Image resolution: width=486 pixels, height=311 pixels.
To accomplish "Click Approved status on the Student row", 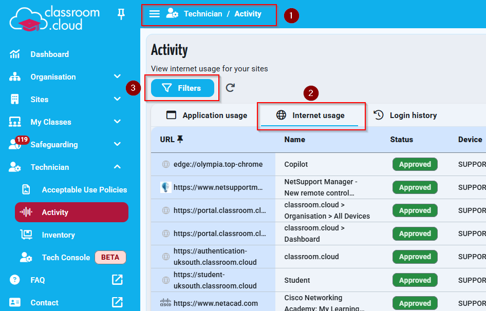I will click(415, 280).
